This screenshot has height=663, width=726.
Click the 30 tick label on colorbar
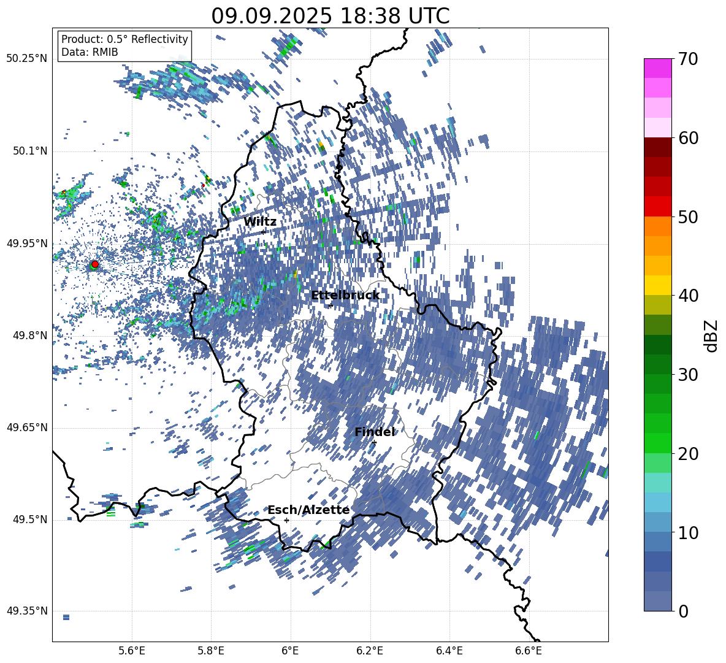click(x=687, y=375)
